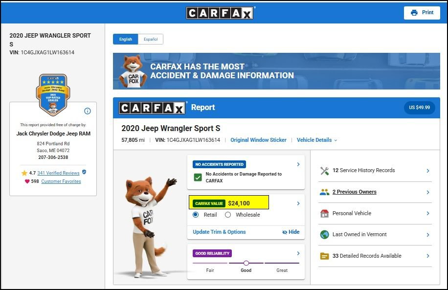
Task: Click the Last Owned in Vermont text
Action: pyautogui.click(x=359, y=235)
